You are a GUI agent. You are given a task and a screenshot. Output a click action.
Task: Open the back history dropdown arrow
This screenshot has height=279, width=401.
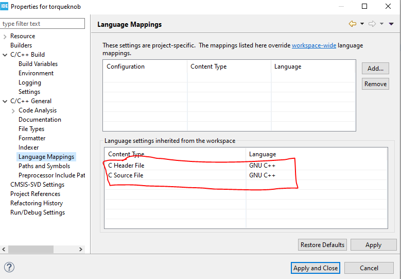[x=362, y=24]
